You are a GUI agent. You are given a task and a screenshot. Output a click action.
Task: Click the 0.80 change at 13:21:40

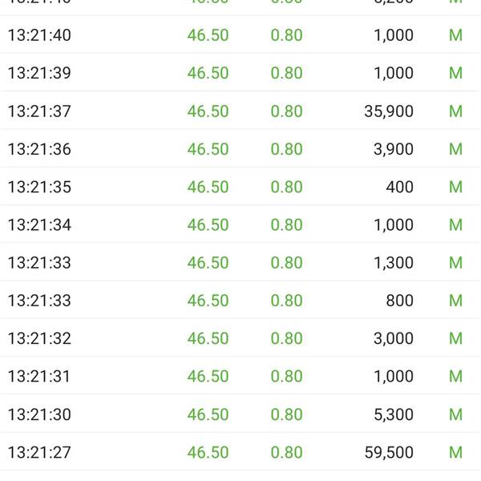tap(286, 35)
